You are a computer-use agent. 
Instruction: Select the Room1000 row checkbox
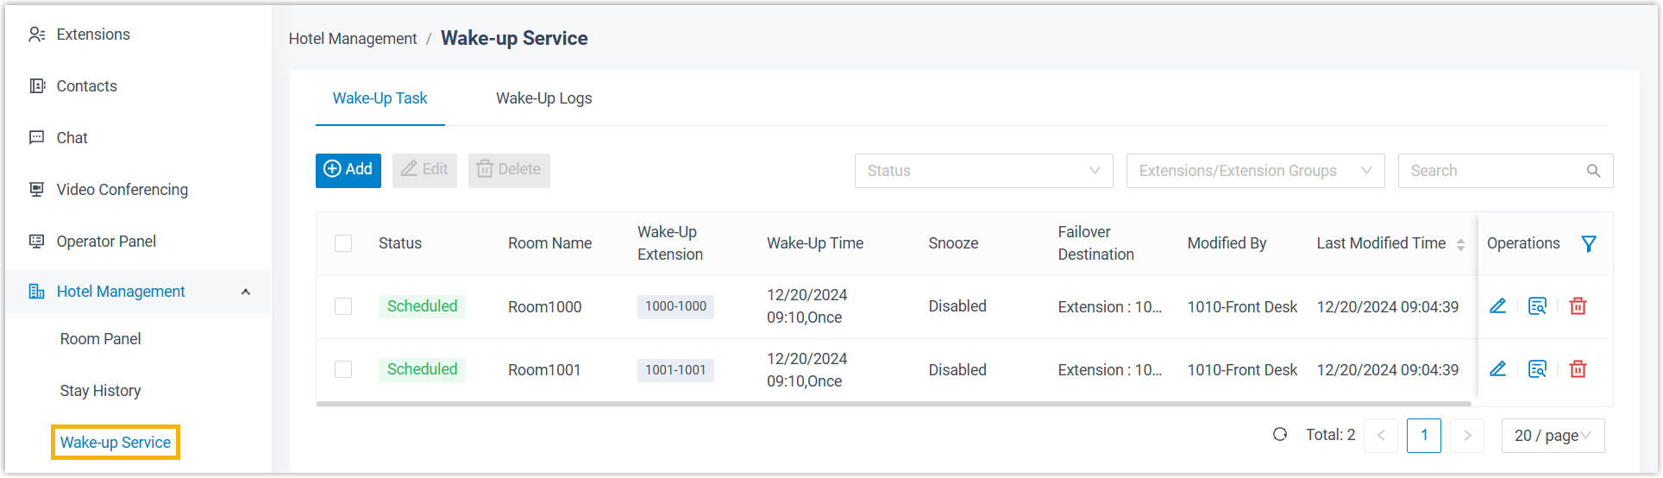(x=343, y=306)
